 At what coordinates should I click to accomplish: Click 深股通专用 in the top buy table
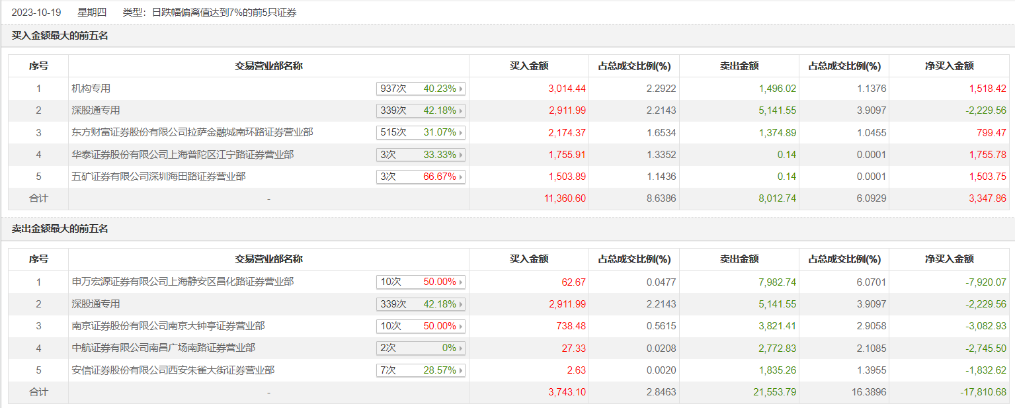[x=96, y=110]
